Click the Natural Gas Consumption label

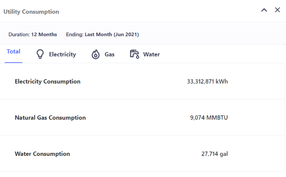(50, 118)
